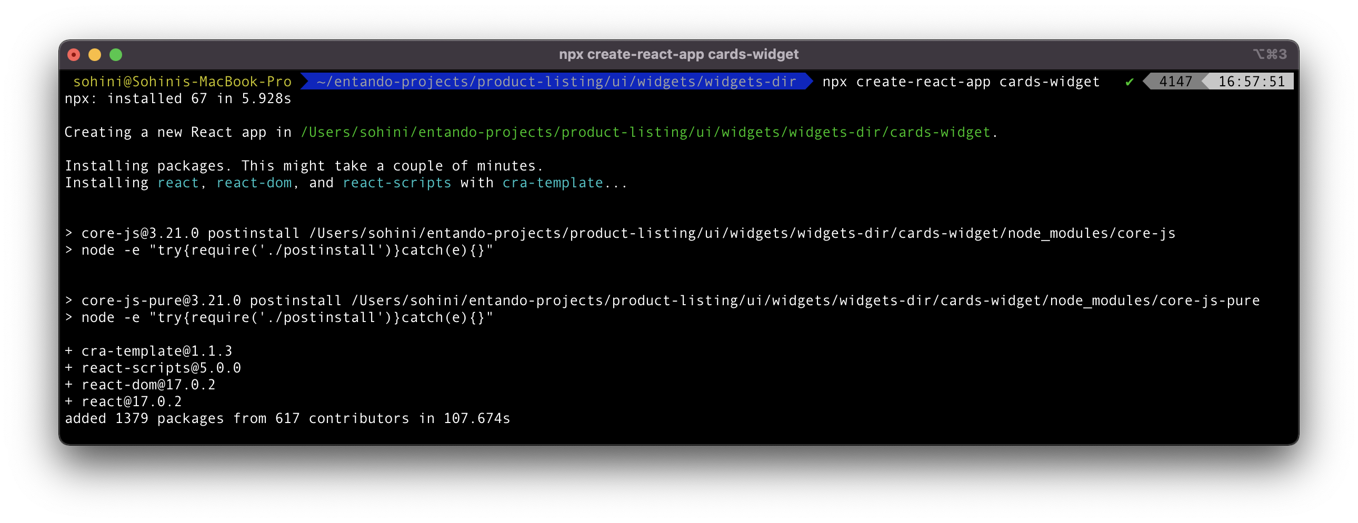Image resolution: width=1358 pixels, height=523 pixels.
Task: Click the red close window button
Action: [74, 54]
